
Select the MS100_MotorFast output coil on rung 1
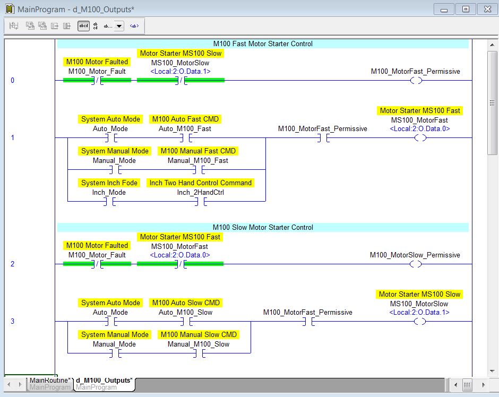click(x=420, y=138)
